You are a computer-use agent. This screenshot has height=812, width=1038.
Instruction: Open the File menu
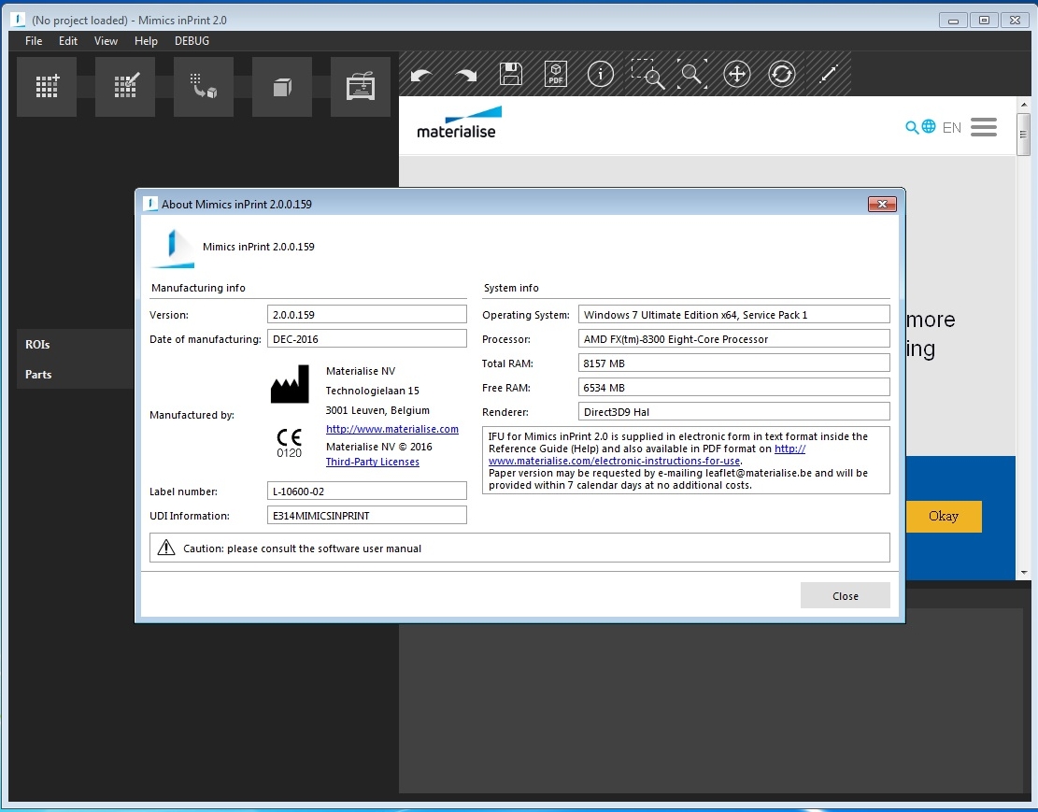34,41
